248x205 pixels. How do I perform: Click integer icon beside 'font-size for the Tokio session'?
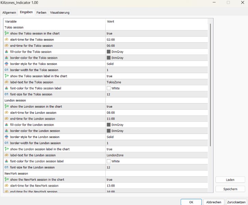click(6, 94)
